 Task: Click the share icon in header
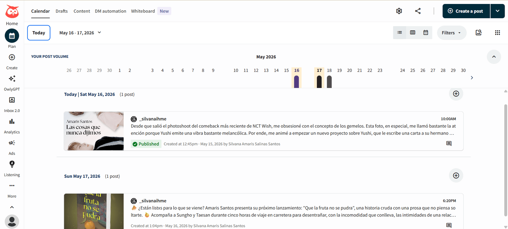tap(418, 11)
